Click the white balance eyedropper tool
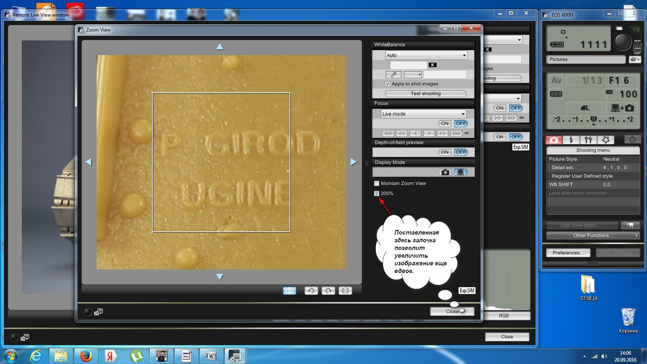Viewport: 647px width, 364px height. click(393, 74)
